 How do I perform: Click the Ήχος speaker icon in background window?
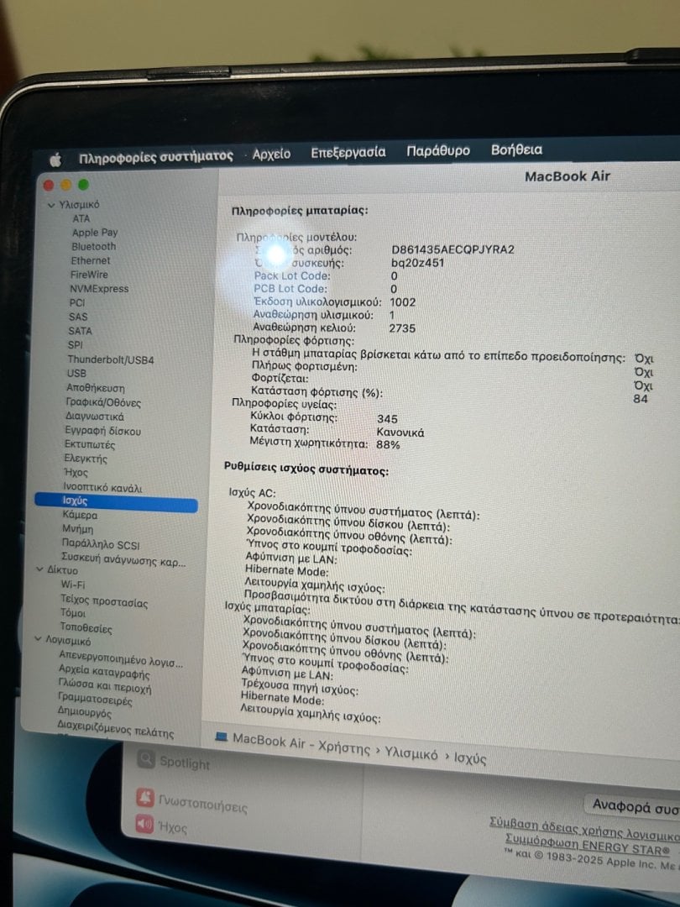[x=144, y=824]
